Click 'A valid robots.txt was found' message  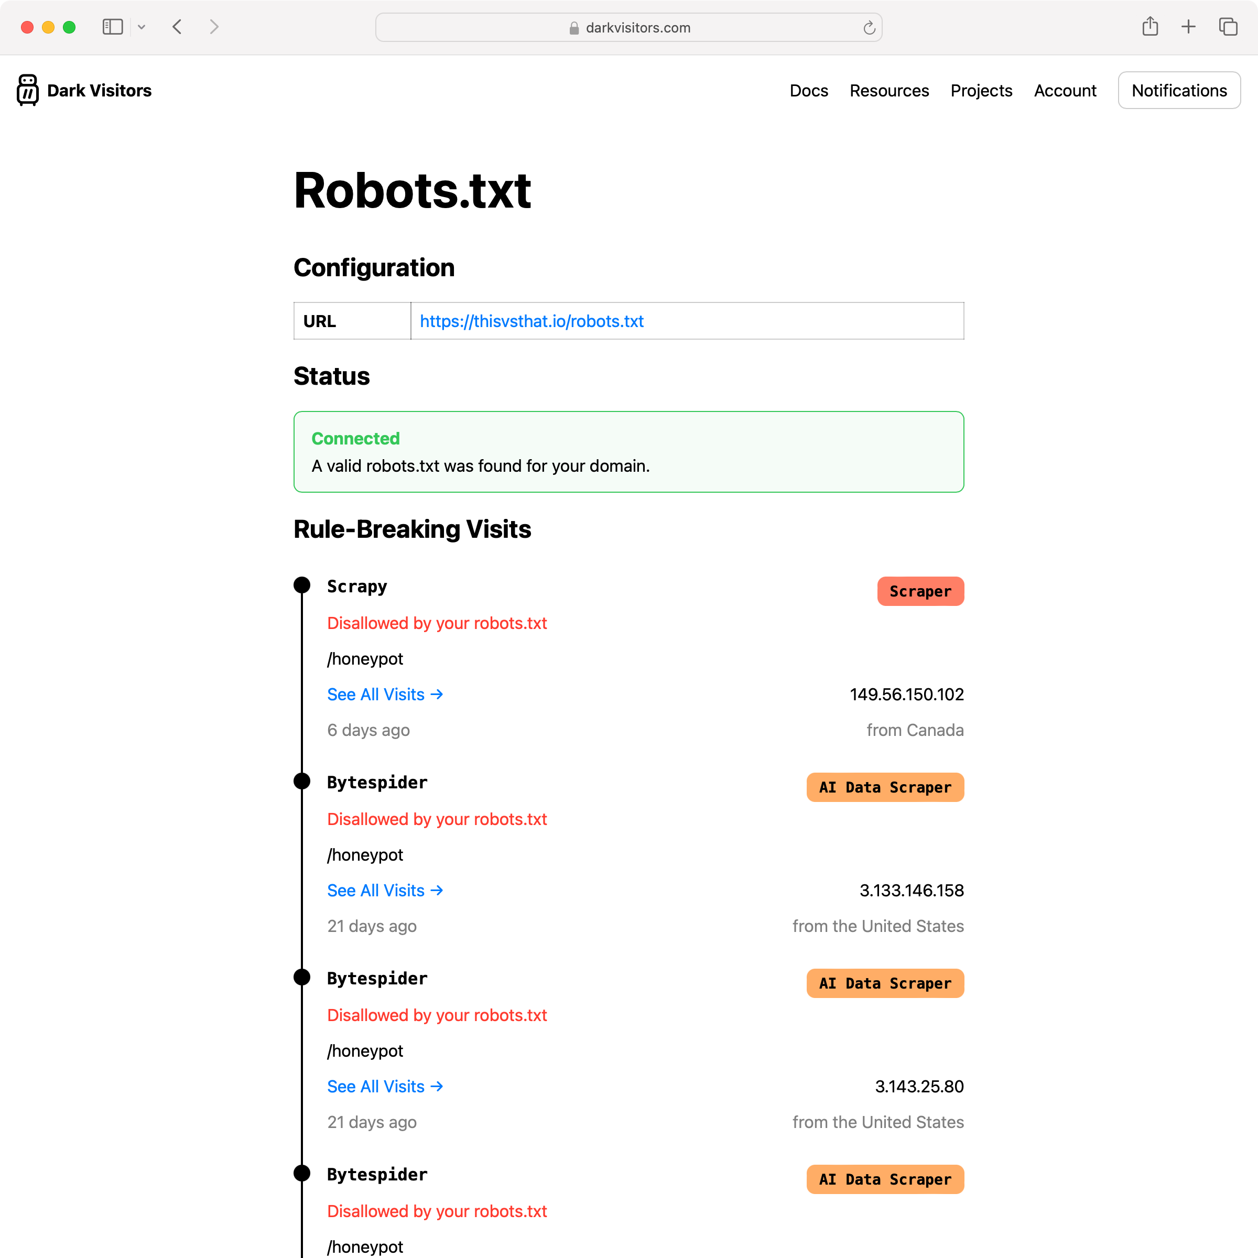(481, 466)
